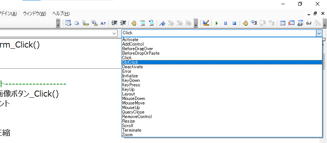Open the object dropdown chevron on left
Viewport: 327px width, 143px height.
click(114, 33)
